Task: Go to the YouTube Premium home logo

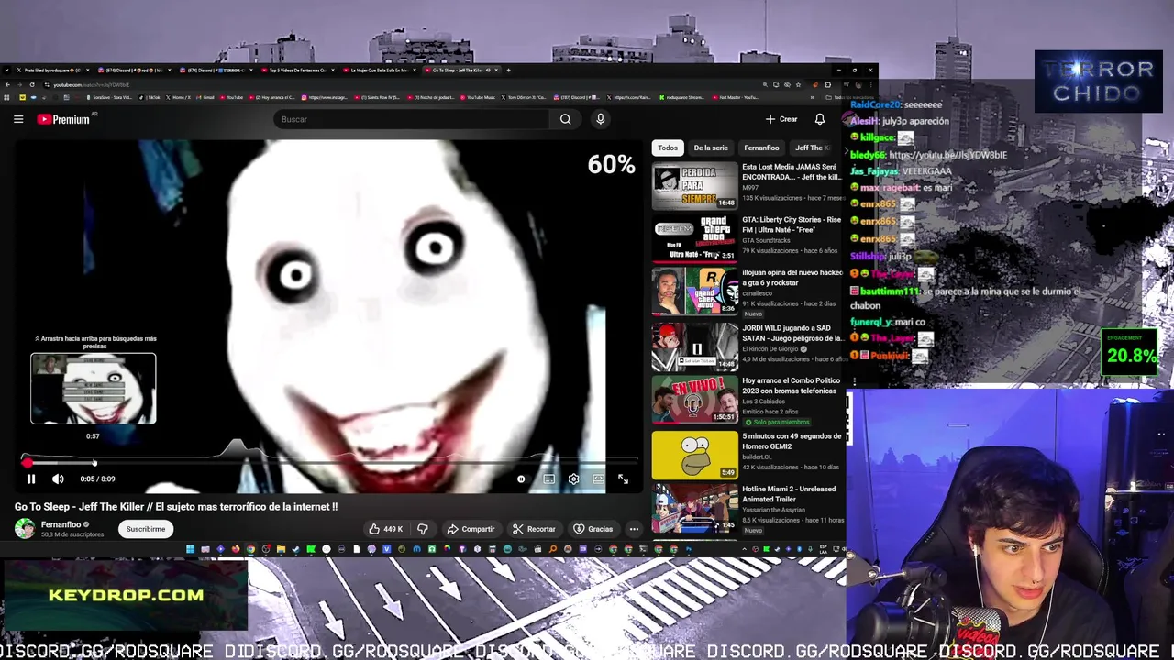Action: pos(63,119)
